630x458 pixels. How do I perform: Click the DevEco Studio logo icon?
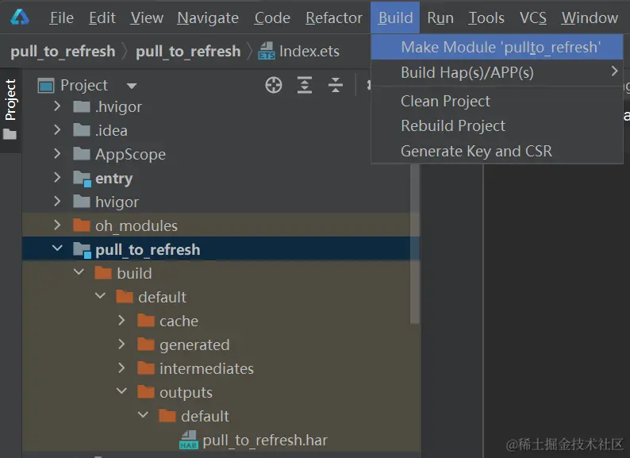20,17
